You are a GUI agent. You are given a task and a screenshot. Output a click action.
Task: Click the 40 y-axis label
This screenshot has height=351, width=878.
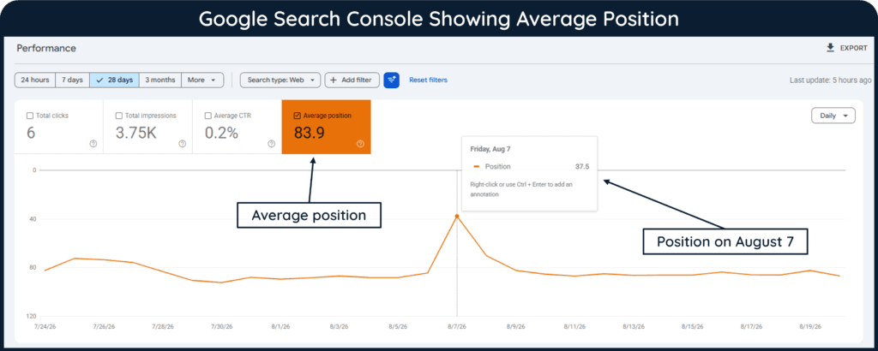coord(33,218)
